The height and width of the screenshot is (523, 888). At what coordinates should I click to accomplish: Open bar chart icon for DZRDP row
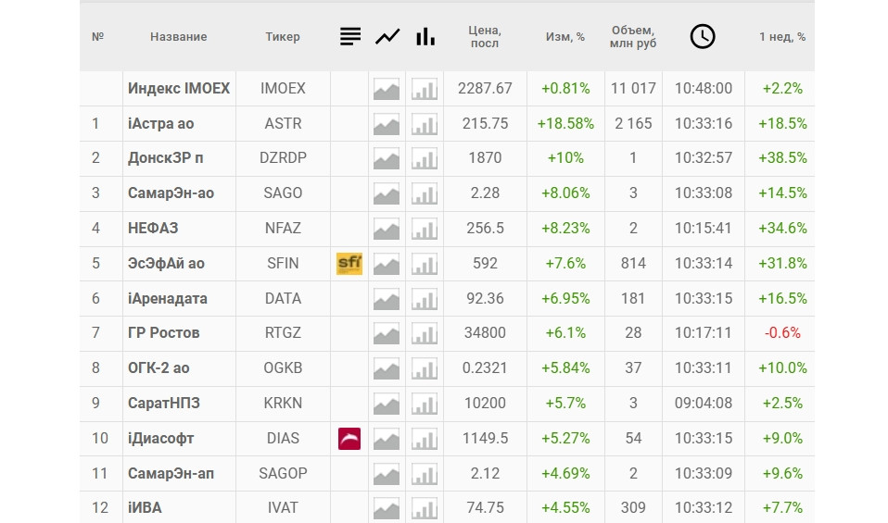pos(425,159)
